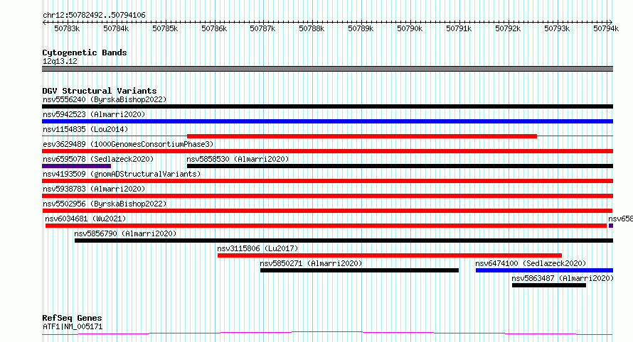The image size is (633, 342).
Task: Click the nsv1154835 (Lou2014) label
Action: [x=85, y=129]
